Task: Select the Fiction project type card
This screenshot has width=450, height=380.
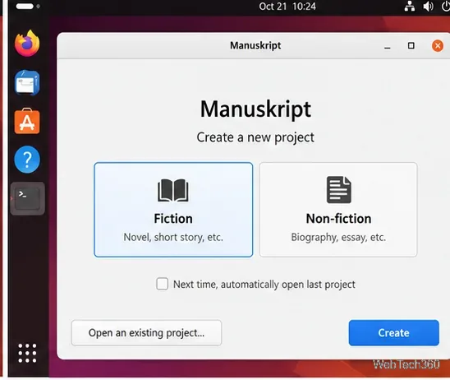Action: 173,210
